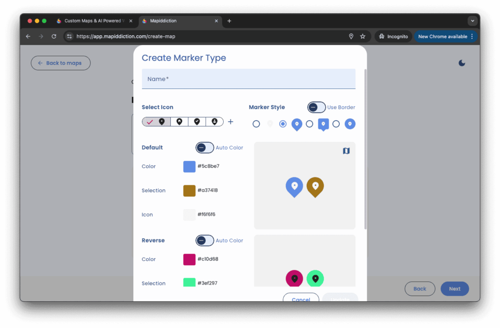Click the Next button

[455, 289]
